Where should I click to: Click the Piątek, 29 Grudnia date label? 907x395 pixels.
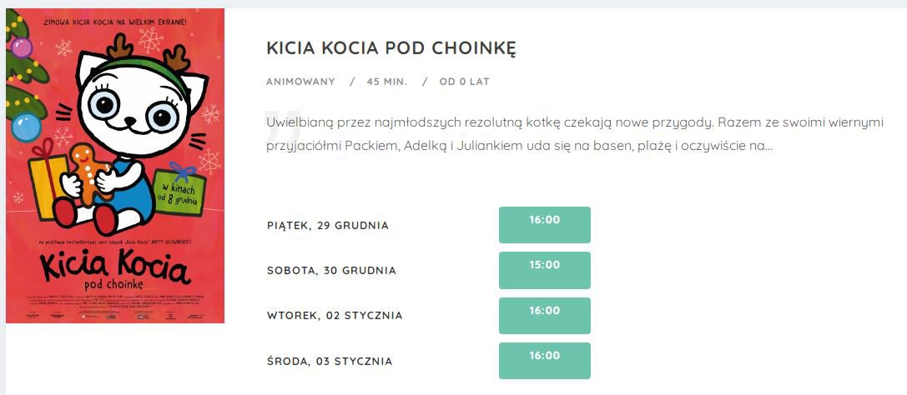328,226
